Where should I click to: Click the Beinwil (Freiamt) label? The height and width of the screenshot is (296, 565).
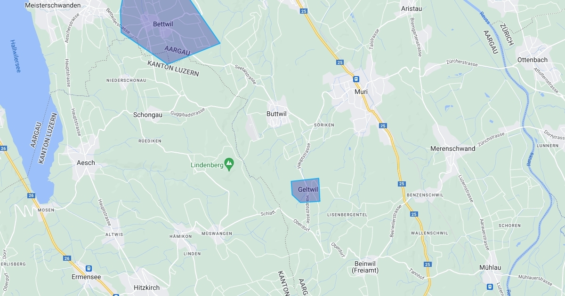pos(365,267)
